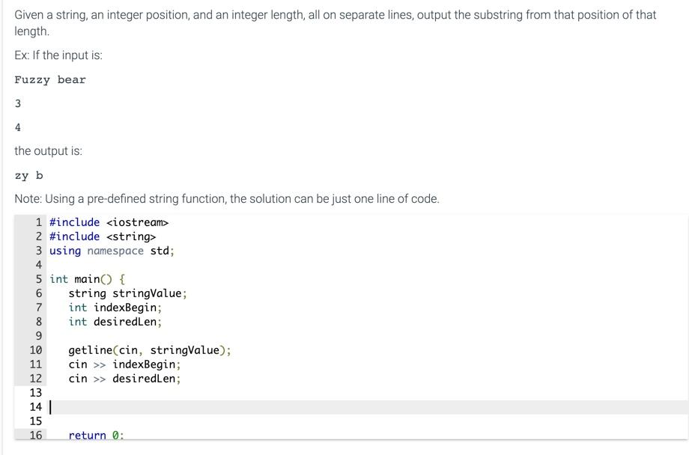The height and width of the screenshot is (455, 689).
Task: Click example input value '4'
Action: pyautogui.click(x=17, y=127)
